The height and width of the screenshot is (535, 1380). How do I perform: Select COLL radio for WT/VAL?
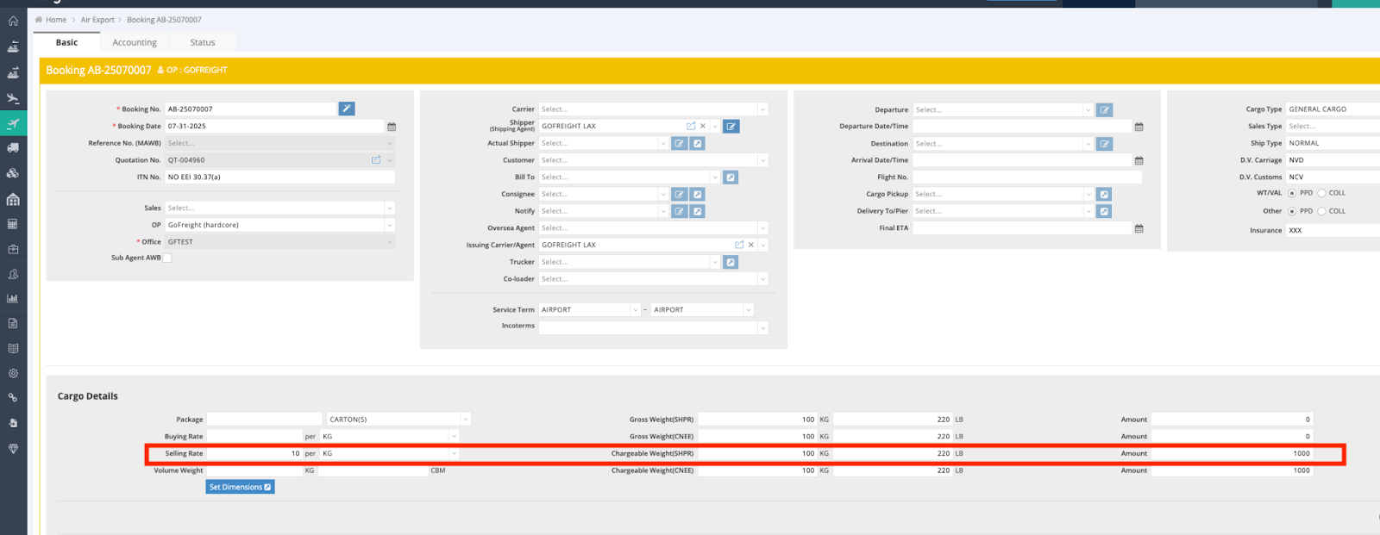(x=1321, y=193)
